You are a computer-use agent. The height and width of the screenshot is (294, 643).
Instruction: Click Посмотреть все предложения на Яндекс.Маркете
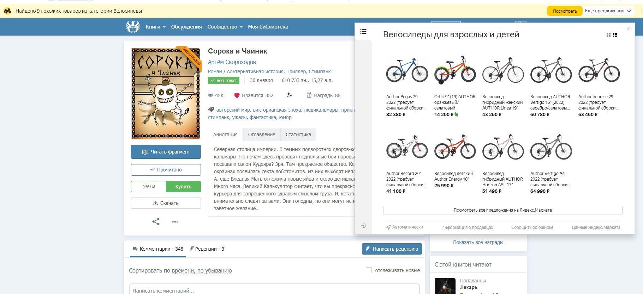point(503,210)
